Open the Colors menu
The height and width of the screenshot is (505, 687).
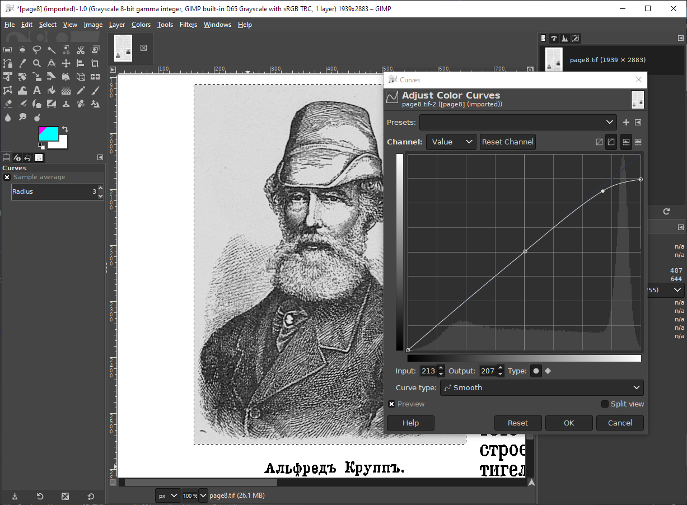pos(141,25)
